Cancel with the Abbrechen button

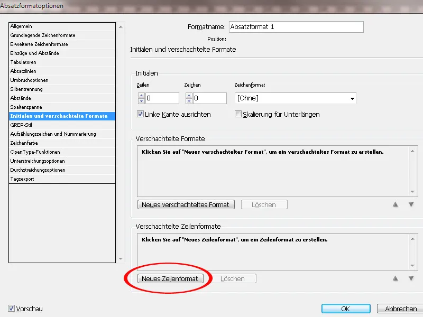[x=400, y=309]
